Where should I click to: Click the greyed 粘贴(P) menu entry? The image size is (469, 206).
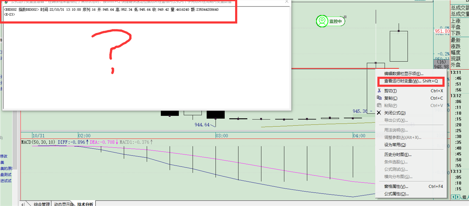[x=411, y=105]
